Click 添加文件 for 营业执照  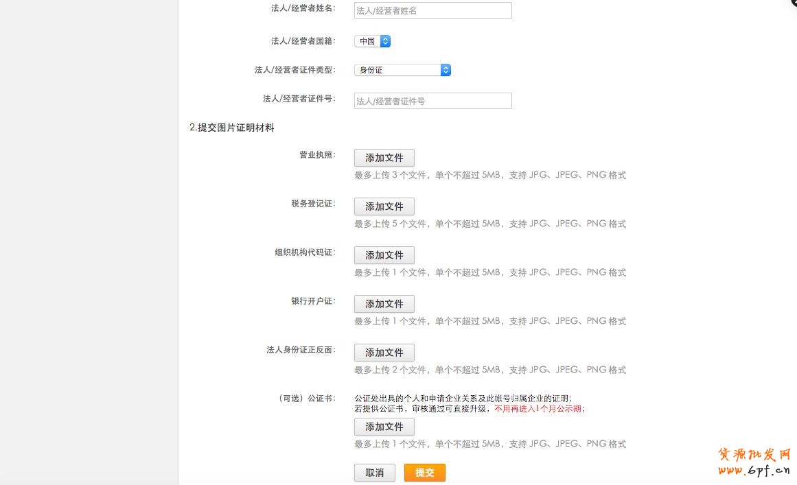pos(384,158)
